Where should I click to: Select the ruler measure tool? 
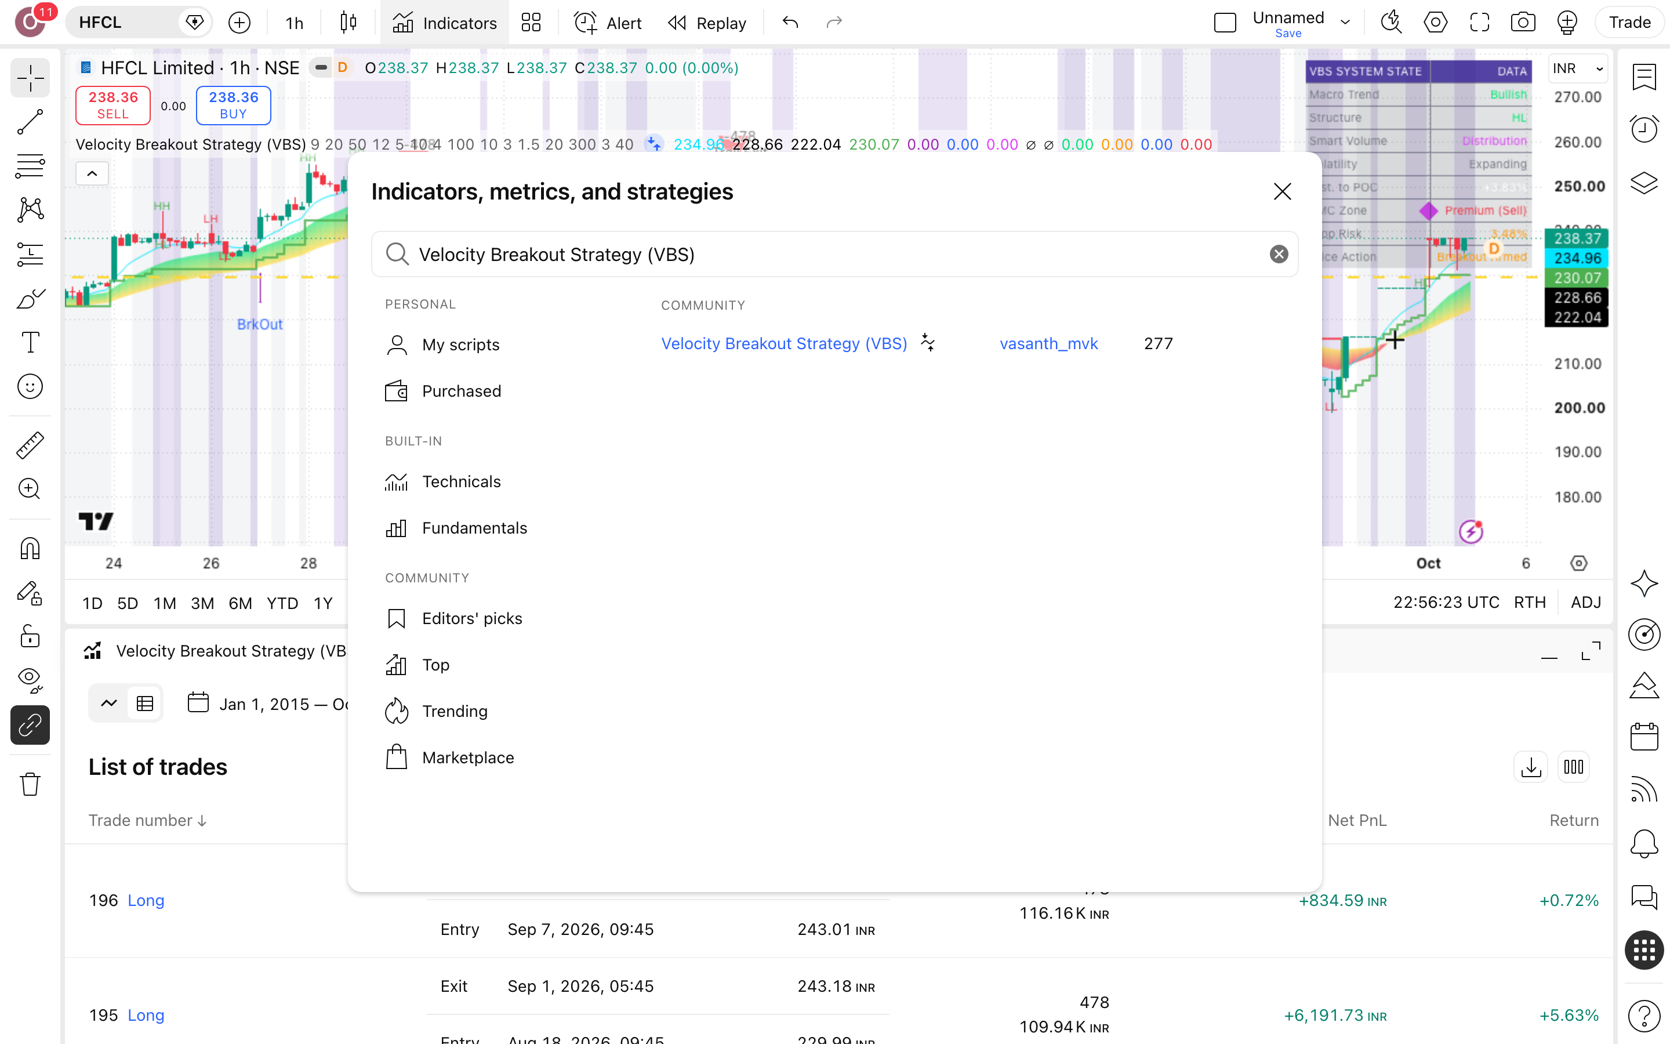pyautogui.click(x=30, y=445)
